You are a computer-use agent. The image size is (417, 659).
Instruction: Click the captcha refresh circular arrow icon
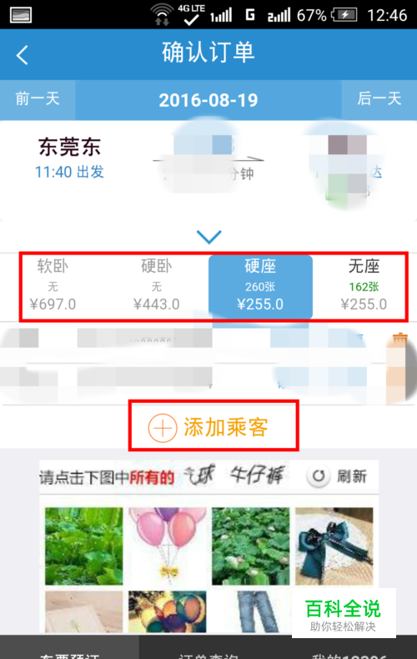(319, 476)
